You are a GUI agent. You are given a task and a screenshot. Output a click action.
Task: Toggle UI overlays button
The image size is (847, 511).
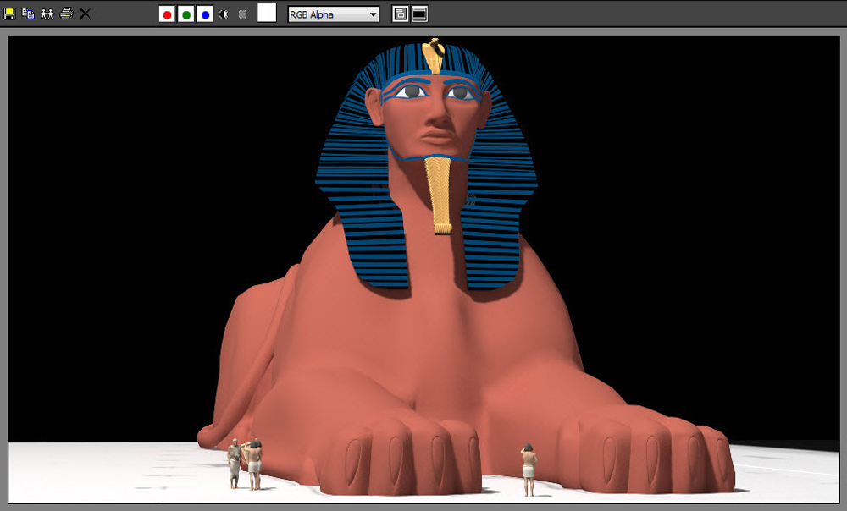point(401,14)
